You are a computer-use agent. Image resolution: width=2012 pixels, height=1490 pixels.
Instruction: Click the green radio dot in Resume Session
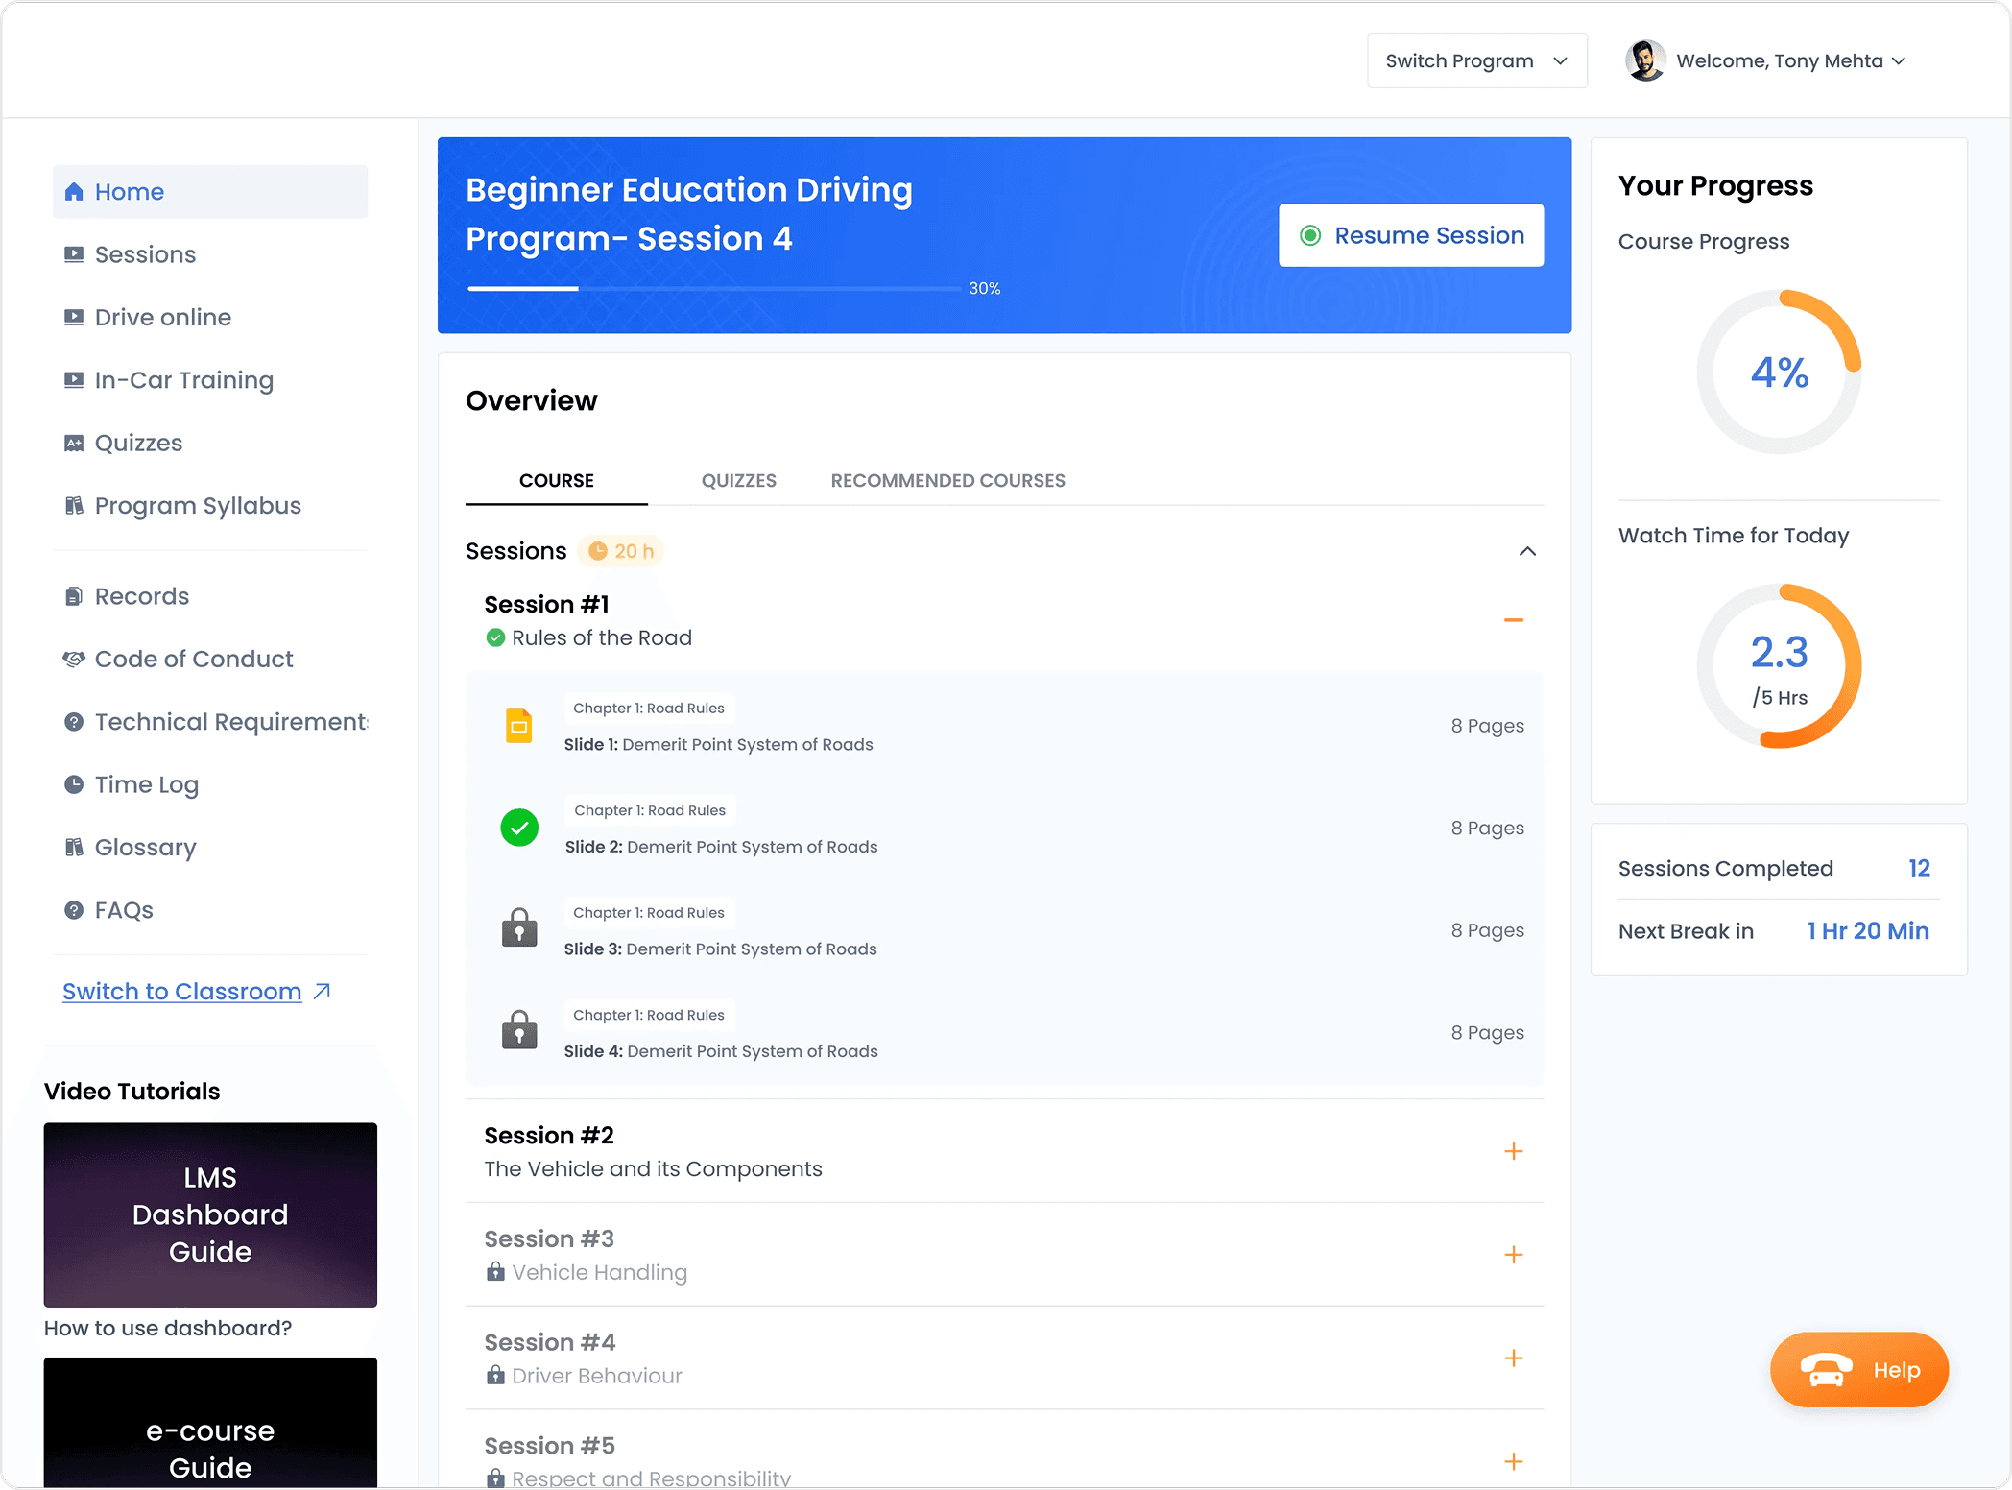(x=1309, y=235)
